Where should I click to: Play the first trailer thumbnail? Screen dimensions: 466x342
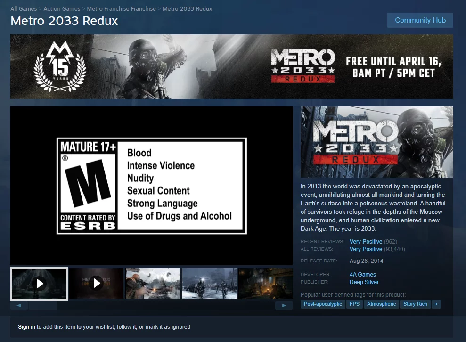click(x=39, y=284)
